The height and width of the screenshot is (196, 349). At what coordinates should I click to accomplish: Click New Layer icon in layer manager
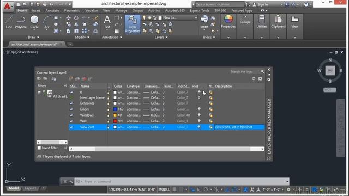(71, 78)
